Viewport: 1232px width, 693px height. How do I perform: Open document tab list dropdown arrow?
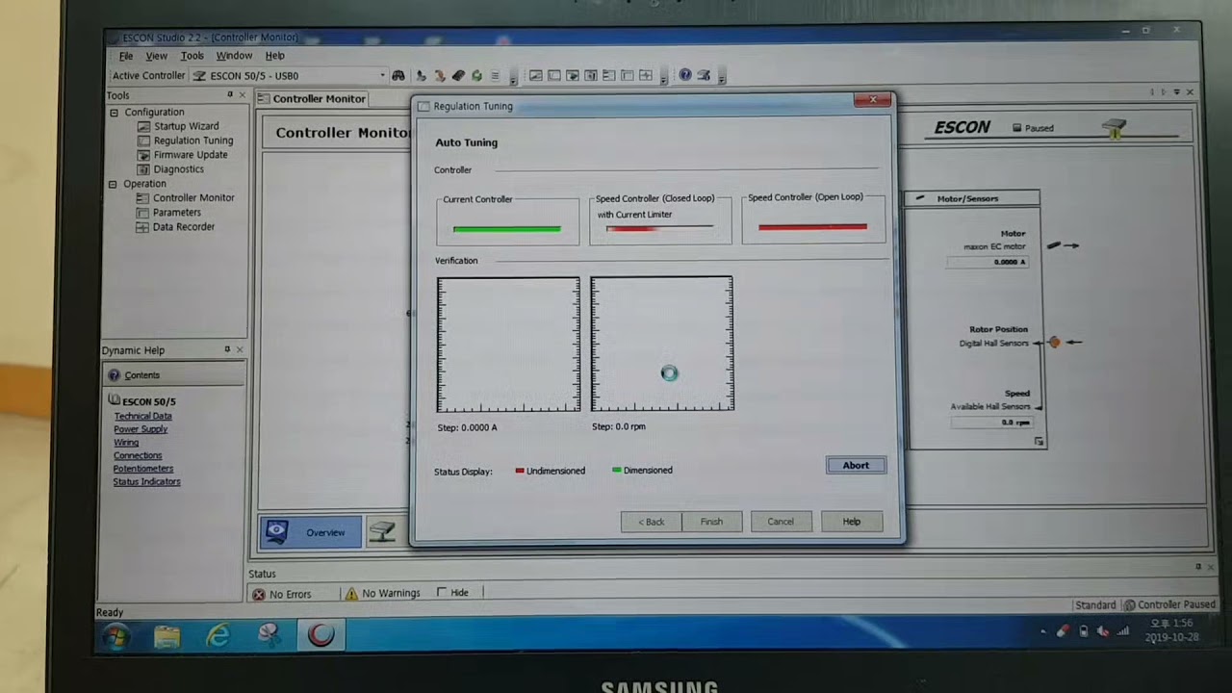coord(1176,92)
